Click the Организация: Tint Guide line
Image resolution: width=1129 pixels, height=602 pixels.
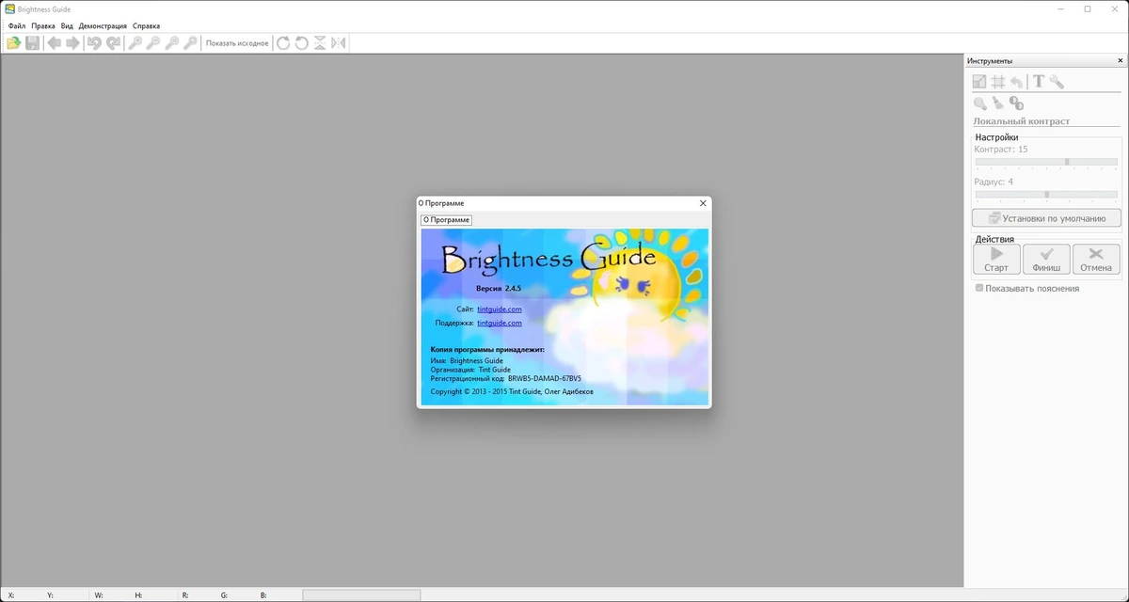coord(470,370)
